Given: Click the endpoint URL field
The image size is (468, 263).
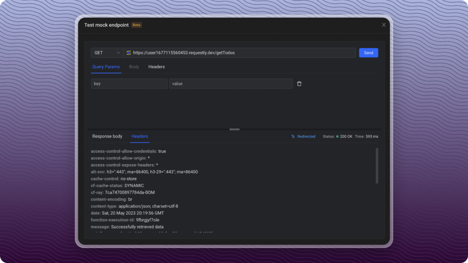Looking at the screenshot, I should [x=239, y=53].
